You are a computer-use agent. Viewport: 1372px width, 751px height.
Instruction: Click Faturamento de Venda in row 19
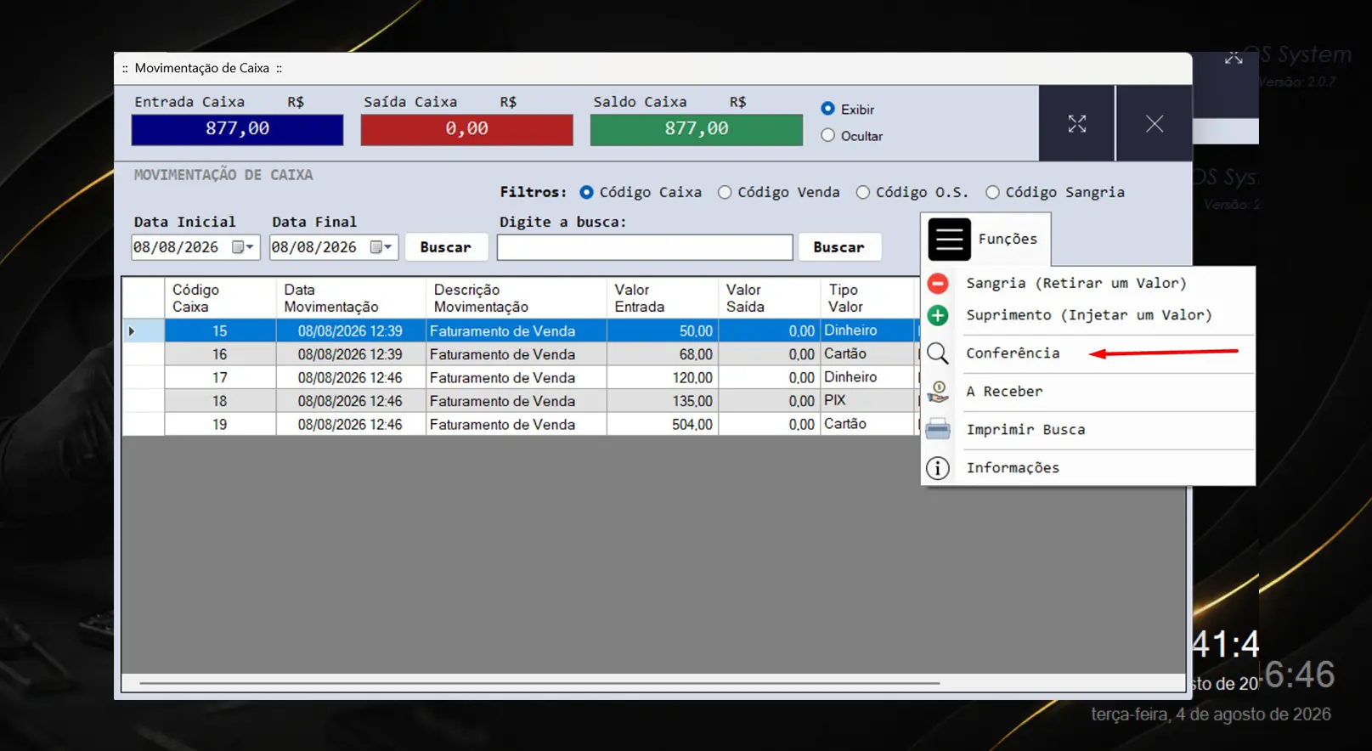coord(517,425)
